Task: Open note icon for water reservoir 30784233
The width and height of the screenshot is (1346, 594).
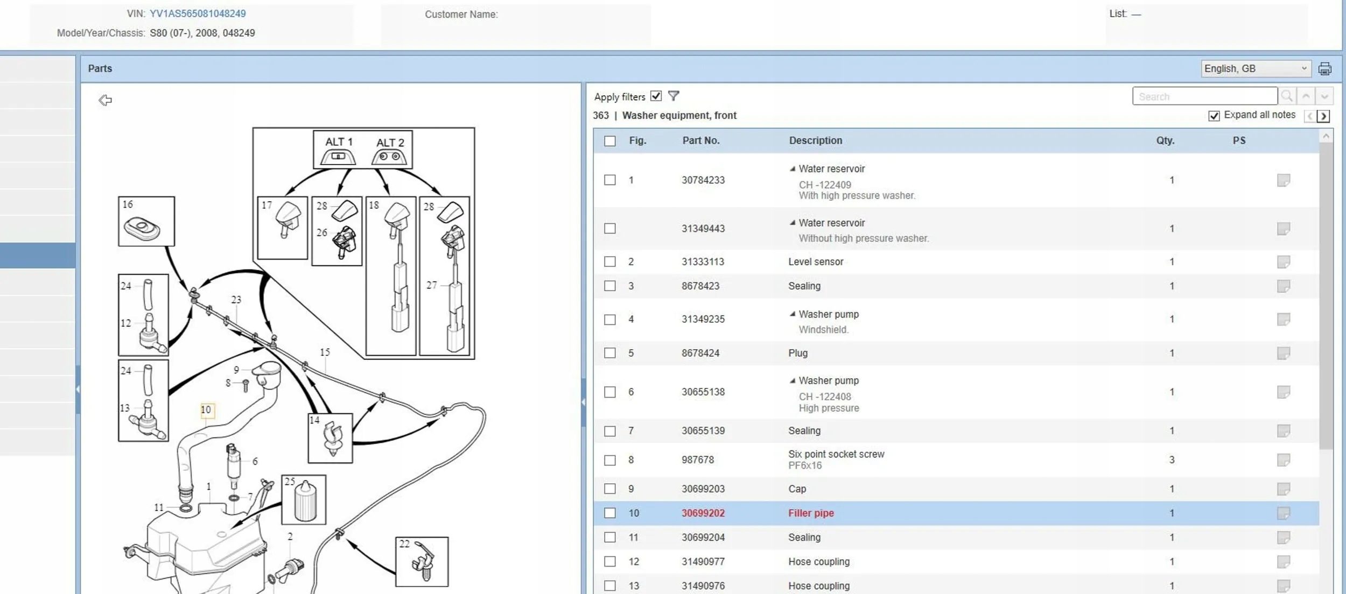Action: (x=1283, y=180)
